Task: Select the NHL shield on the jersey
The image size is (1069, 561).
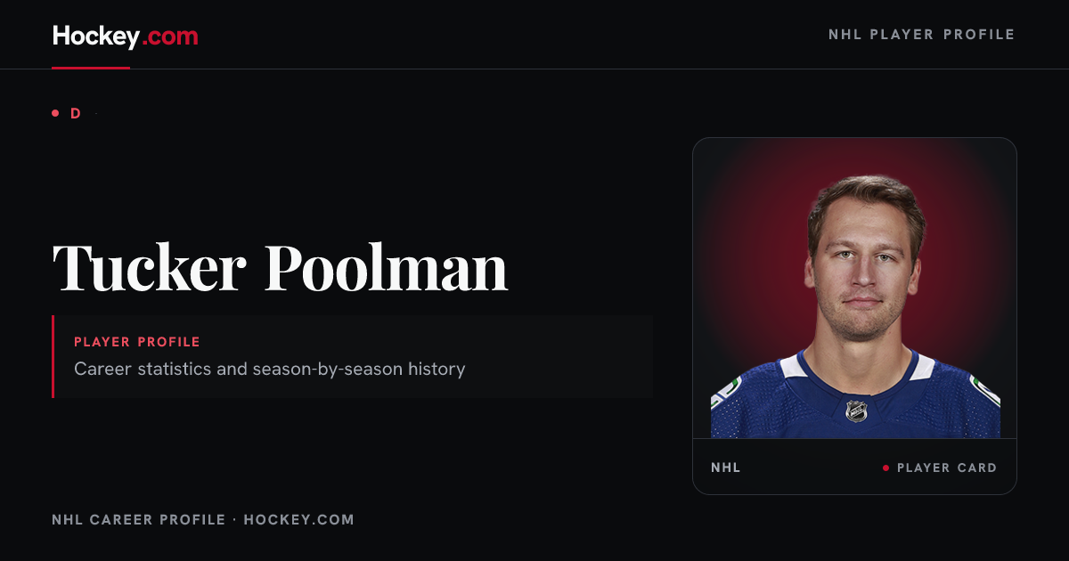Action: [856, 411]
